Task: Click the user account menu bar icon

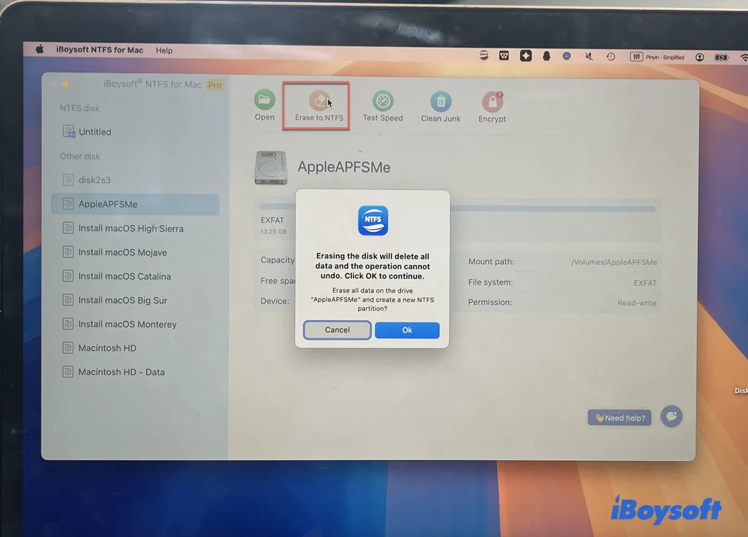Action: coord(700,57)
